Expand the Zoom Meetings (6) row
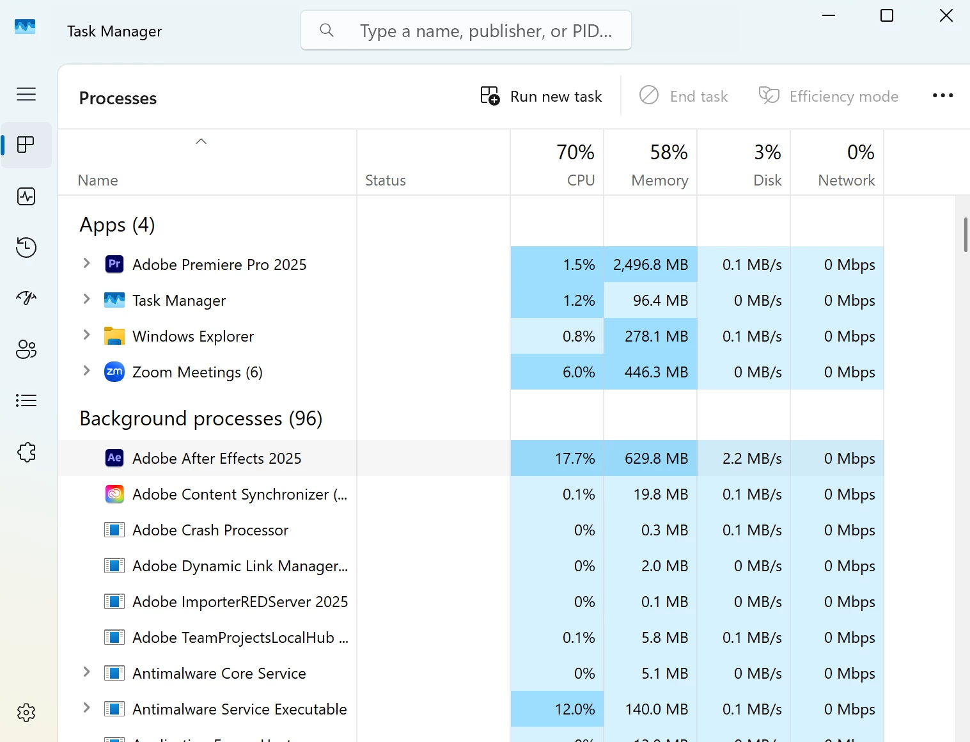This screenshot has height=742, width=970. [x=86, y=370]
